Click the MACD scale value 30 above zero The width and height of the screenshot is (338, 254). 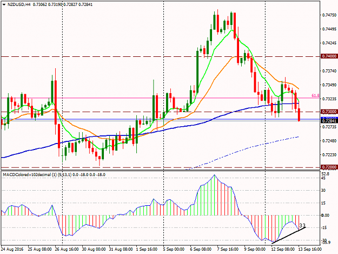(x=323, y=190)
